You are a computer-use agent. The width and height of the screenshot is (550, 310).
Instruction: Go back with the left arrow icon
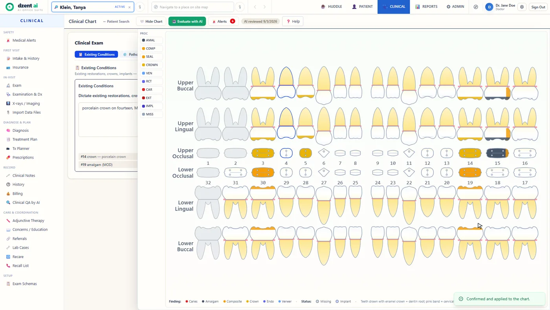coord(255,7)
